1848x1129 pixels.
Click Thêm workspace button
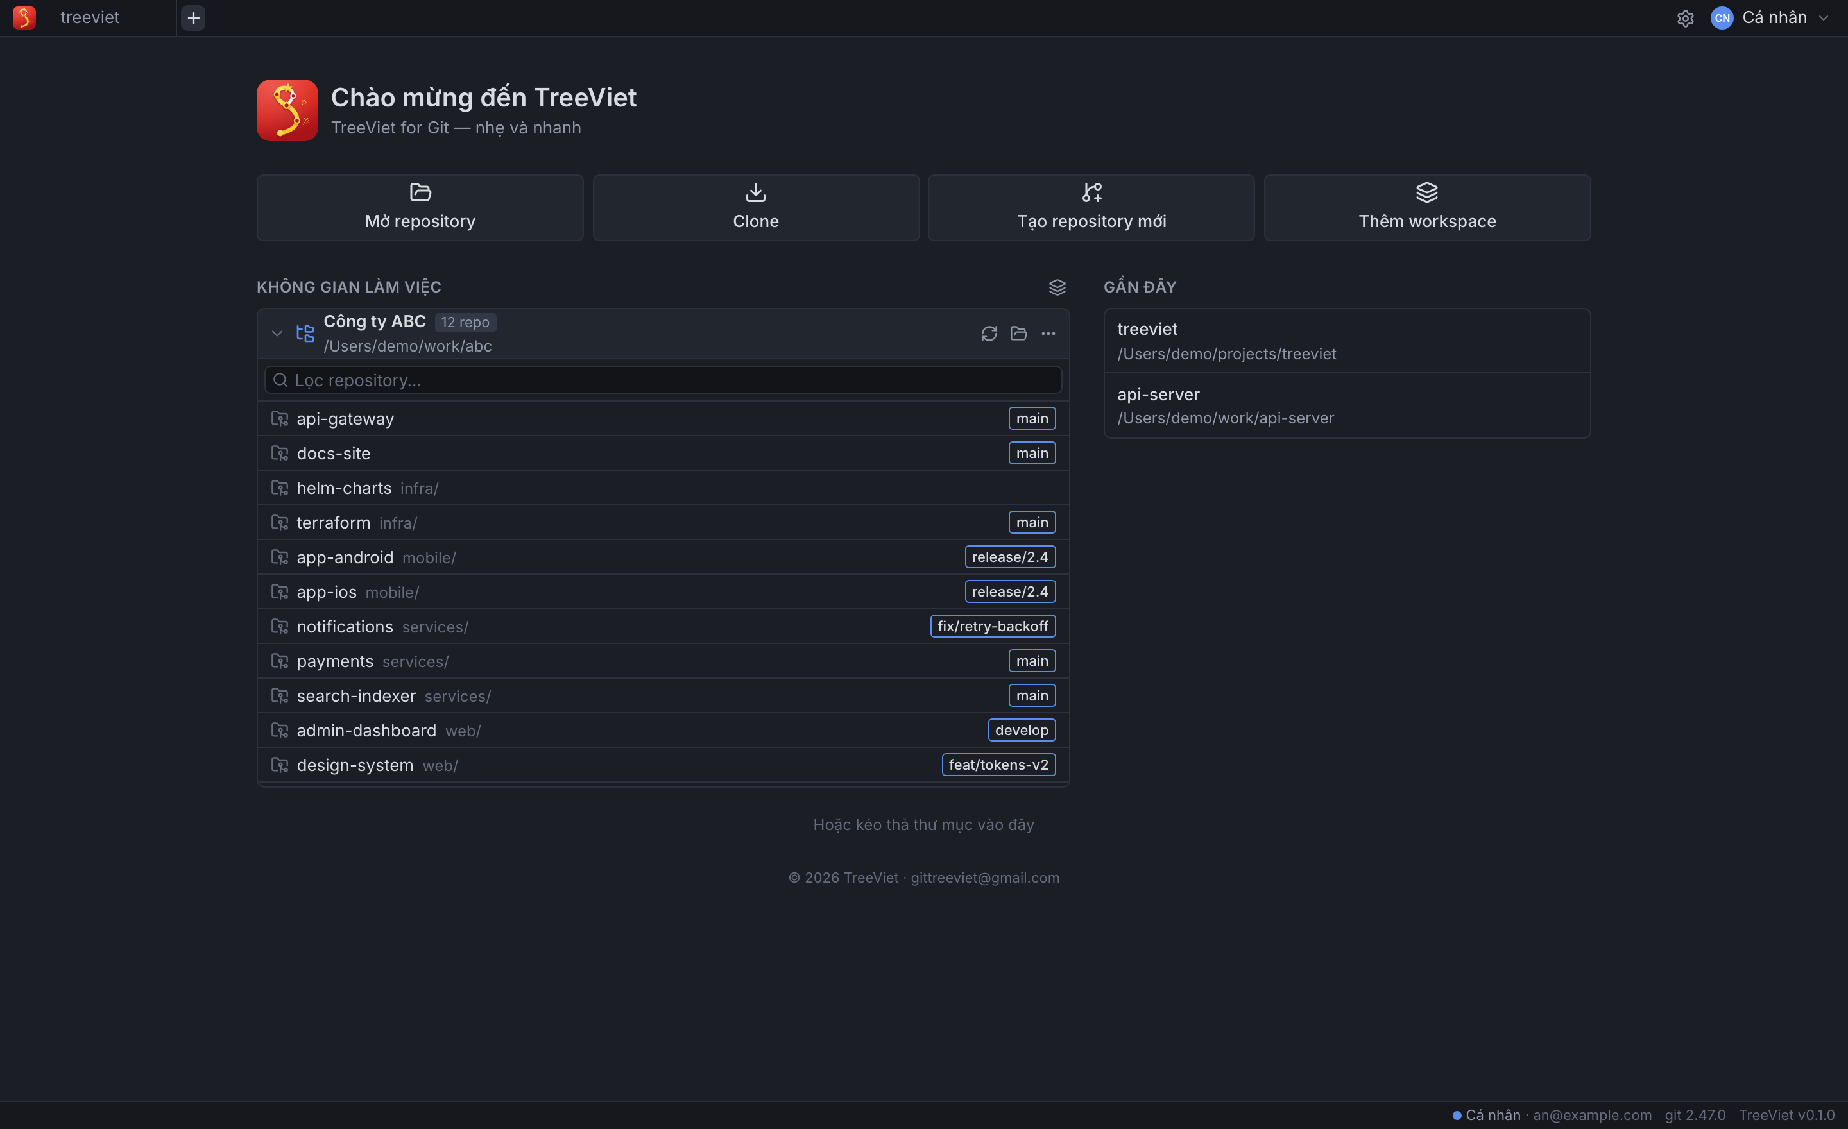[x=1427, y=208]
